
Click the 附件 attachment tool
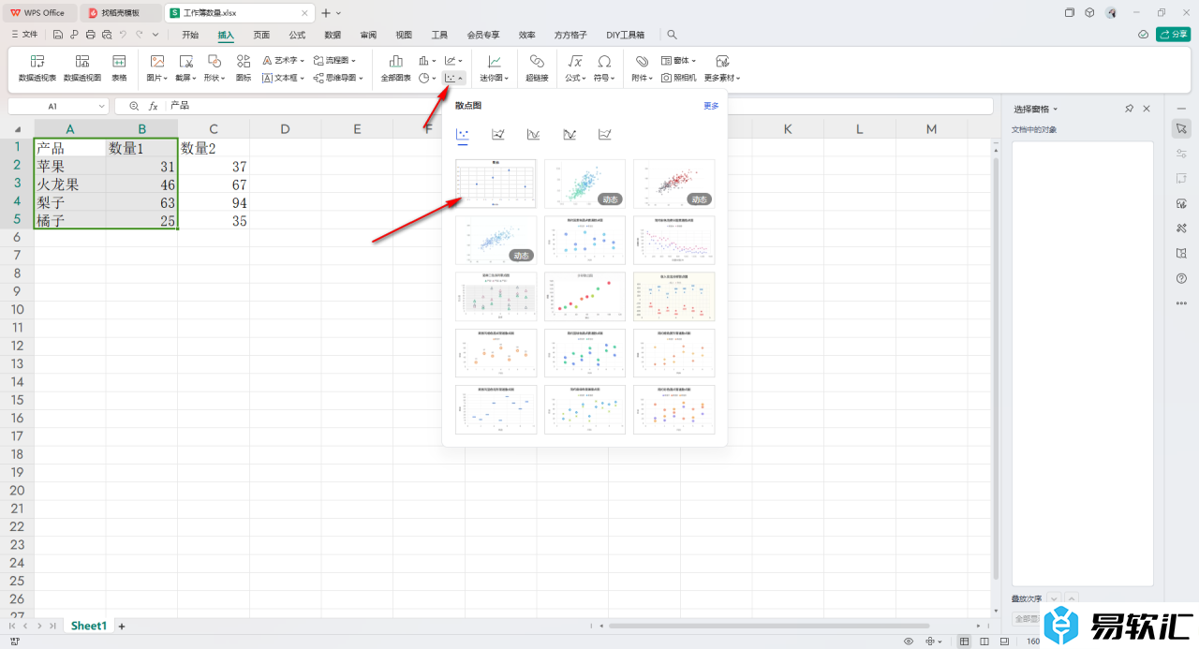click(x=642, y=67)
